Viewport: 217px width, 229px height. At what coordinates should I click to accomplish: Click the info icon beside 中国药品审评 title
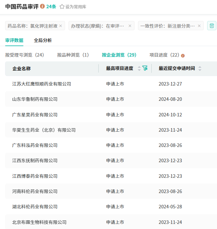pos(43,6)
